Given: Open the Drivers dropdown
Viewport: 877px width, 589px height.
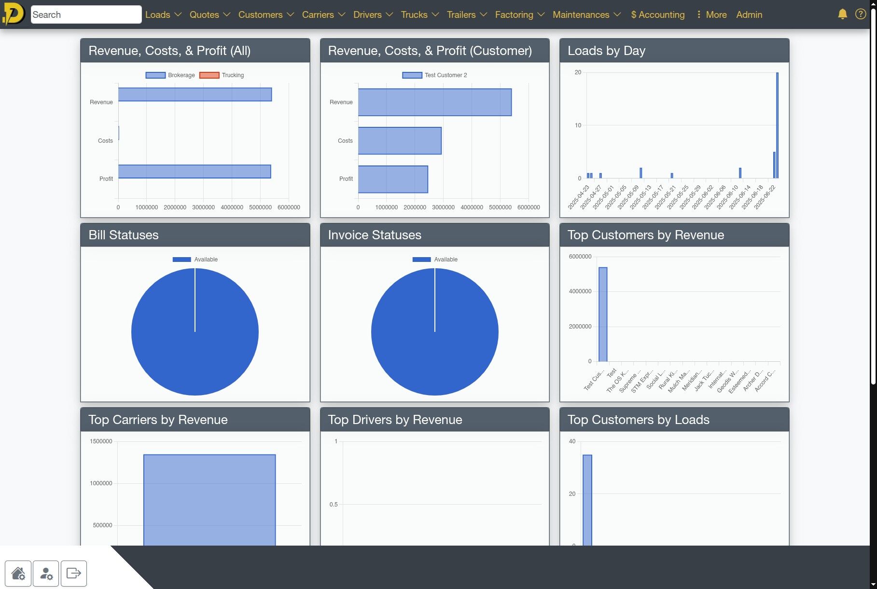Looking at the screenshot, I should click(373, 14).
